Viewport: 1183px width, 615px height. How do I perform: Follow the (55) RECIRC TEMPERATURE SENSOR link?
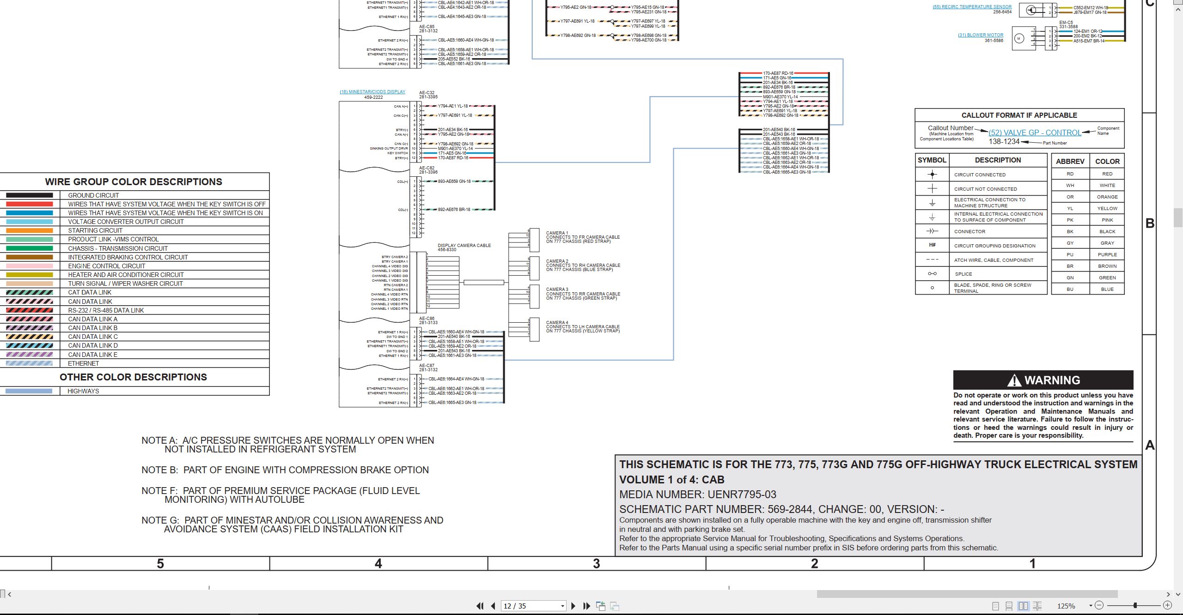[x=972, y=7]
